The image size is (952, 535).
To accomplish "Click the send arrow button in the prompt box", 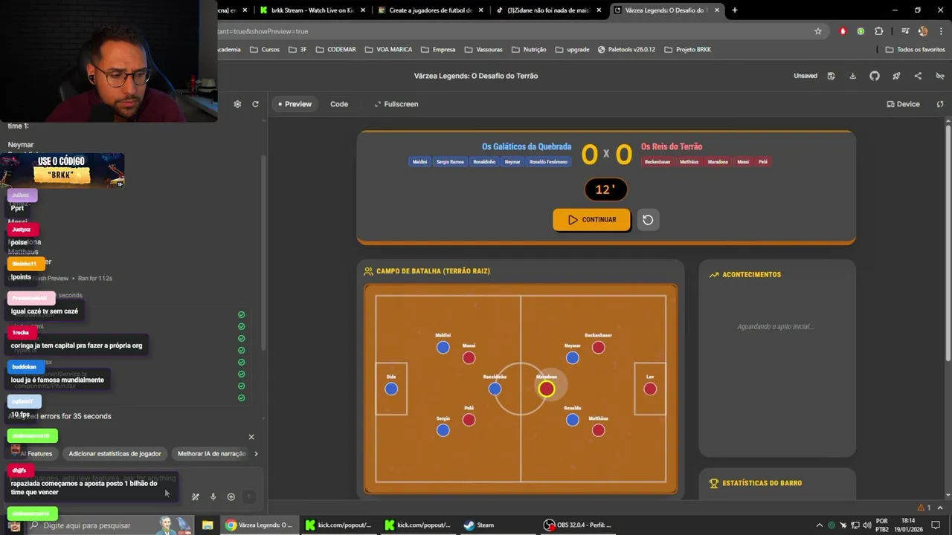I will pos(249,497).
